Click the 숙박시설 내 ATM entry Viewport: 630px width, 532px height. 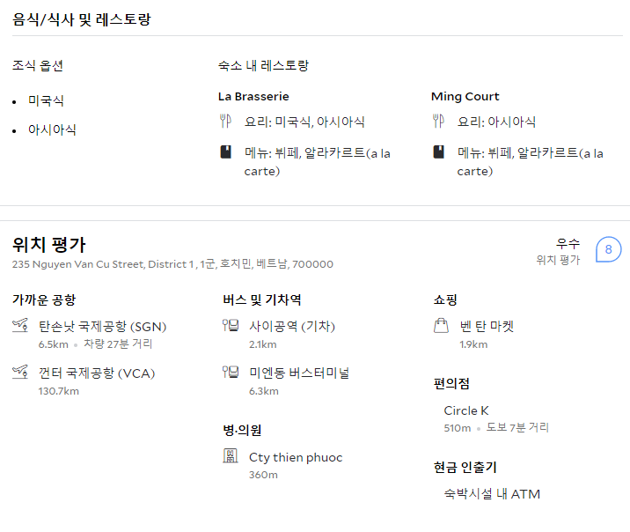pos(492,494)
